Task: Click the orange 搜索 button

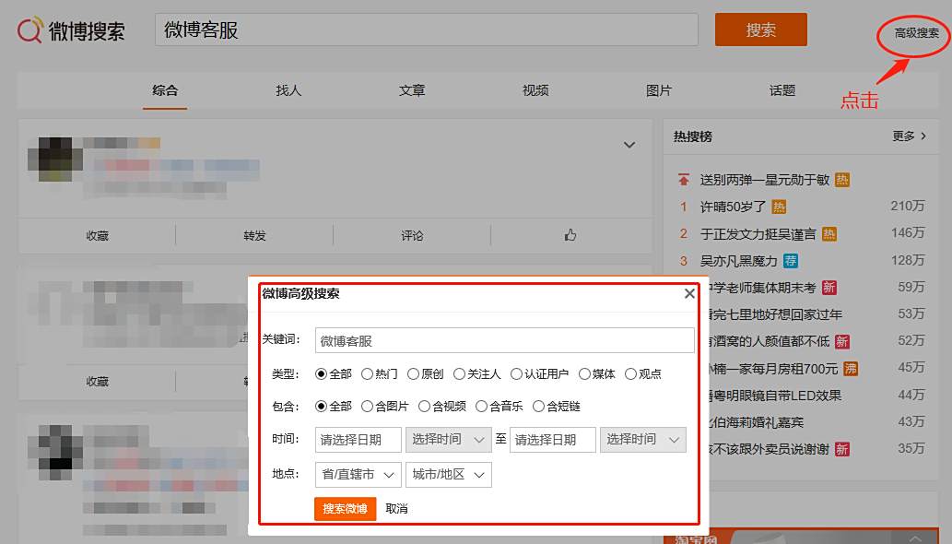Action: [x=760, y=30]
